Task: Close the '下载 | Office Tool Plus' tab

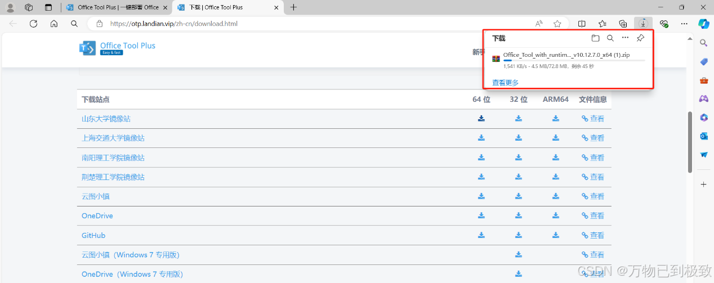Action: click(x=276, y=7)
